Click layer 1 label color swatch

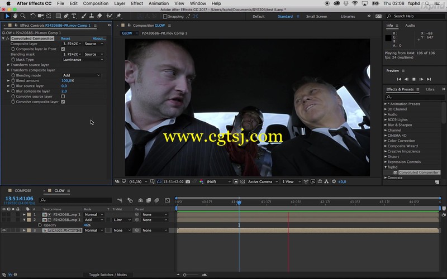29,215
